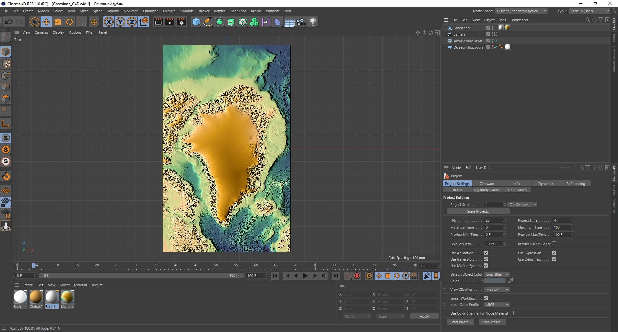Open the Key Interpolation tab
Viewport: 618px width, 332px height.
[487, 190]
